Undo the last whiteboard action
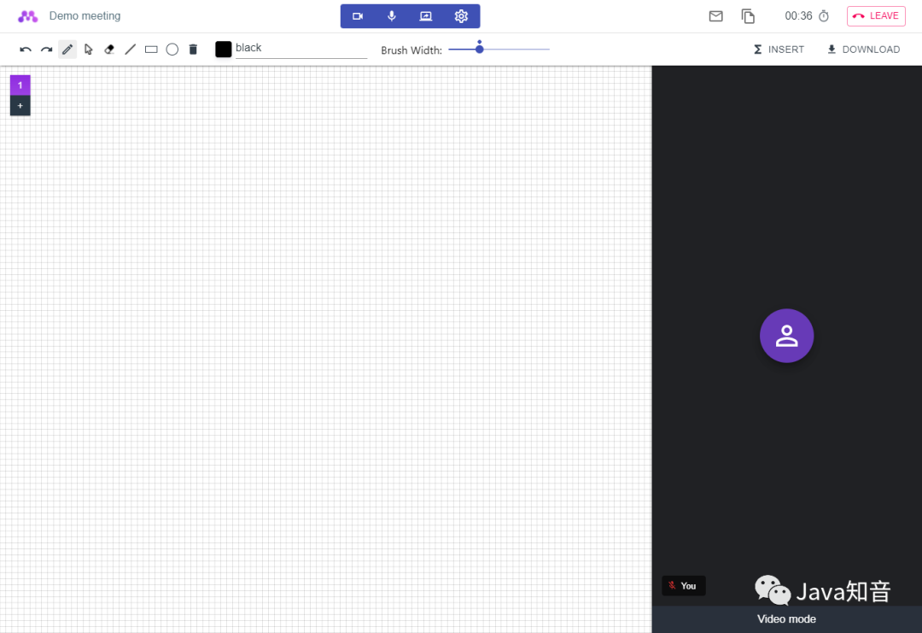922x633 pixels. pos(26,50)
